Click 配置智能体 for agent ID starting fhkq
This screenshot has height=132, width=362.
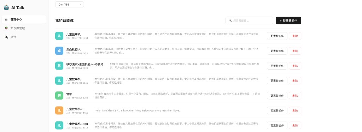tap(277, 36)
